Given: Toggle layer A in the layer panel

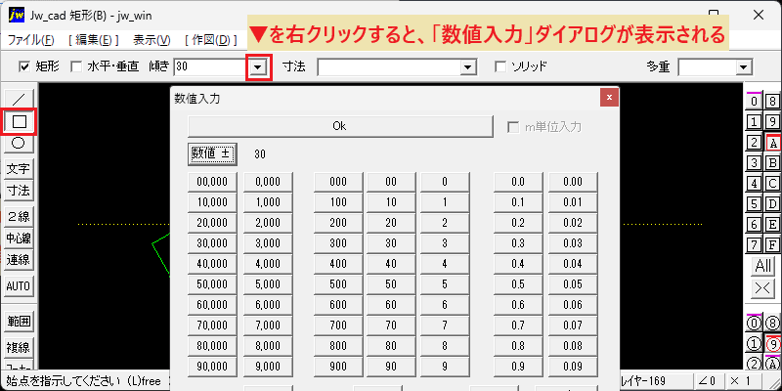Looking at the screenshot, I should click(773, 144).
